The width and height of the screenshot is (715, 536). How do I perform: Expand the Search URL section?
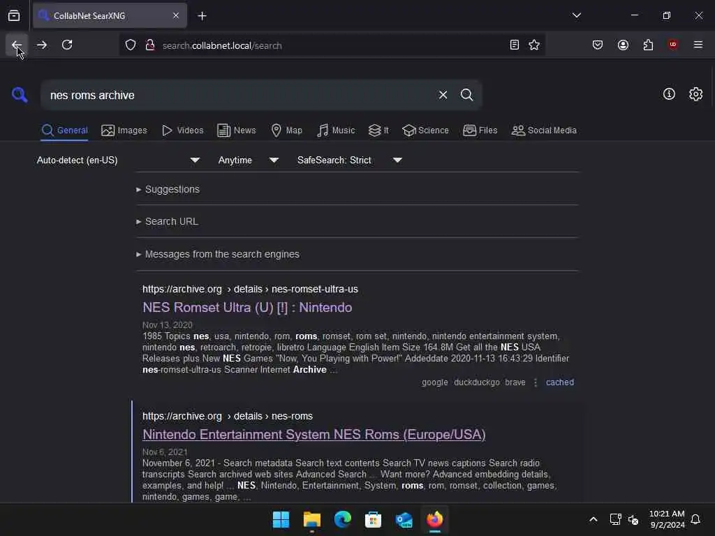(167, 222)
